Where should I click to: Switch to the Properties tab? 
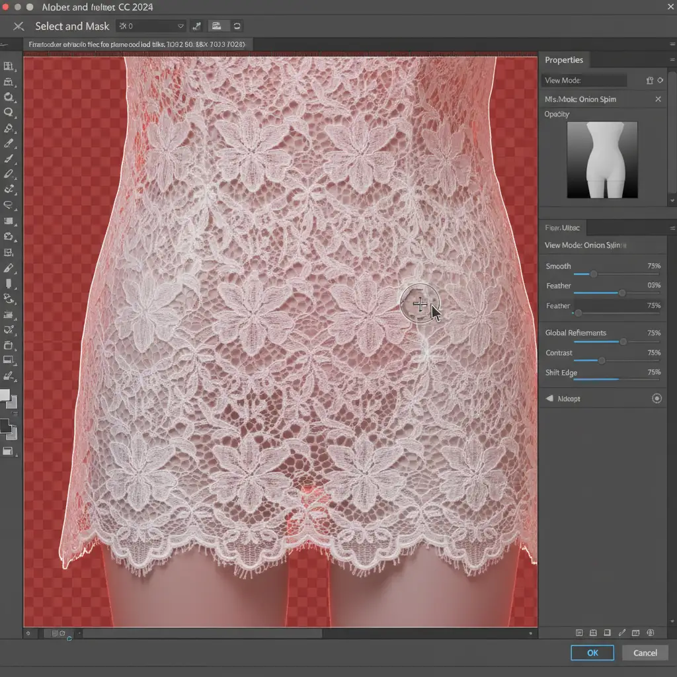[564, 60]
